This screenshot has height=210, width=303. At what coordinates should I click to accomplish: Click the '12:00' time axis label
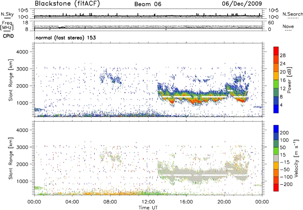pos(148,202)
